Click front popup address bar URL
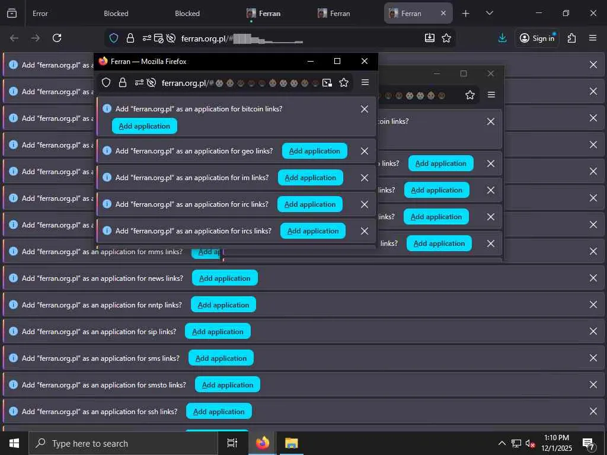The image size is (607, 455). click(x=239, y=83)
